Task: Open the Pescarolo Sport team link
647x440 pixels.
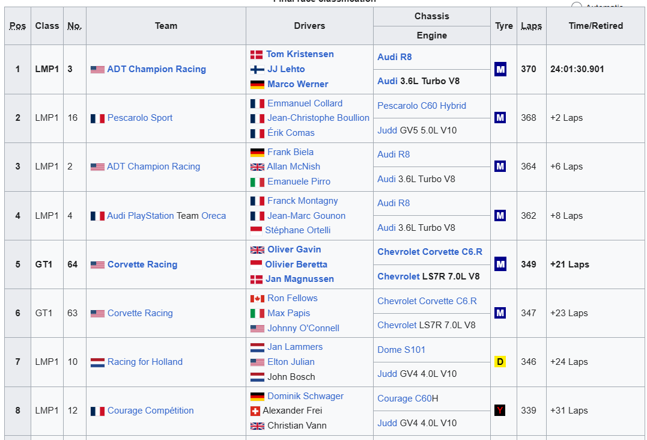Action: click(140, 118)
